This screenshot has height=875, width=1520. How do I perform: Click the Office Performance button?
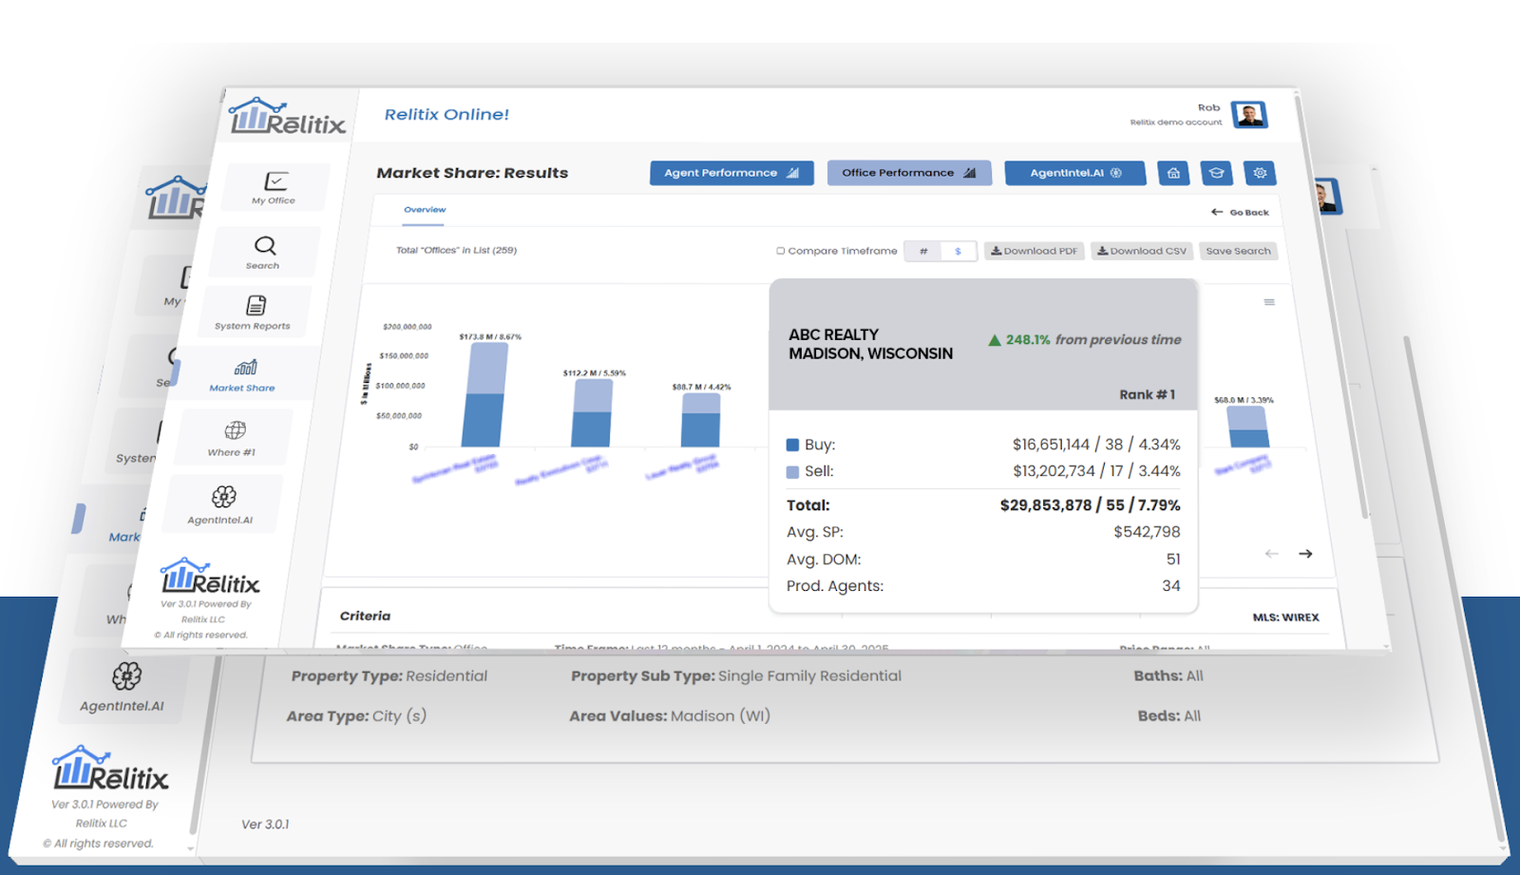tap(909, 173)
